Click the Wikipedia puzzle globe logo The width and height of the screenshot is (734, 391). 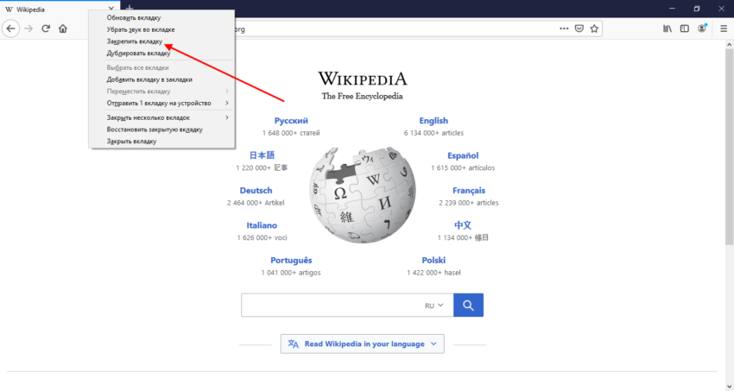tap(362, 195)
